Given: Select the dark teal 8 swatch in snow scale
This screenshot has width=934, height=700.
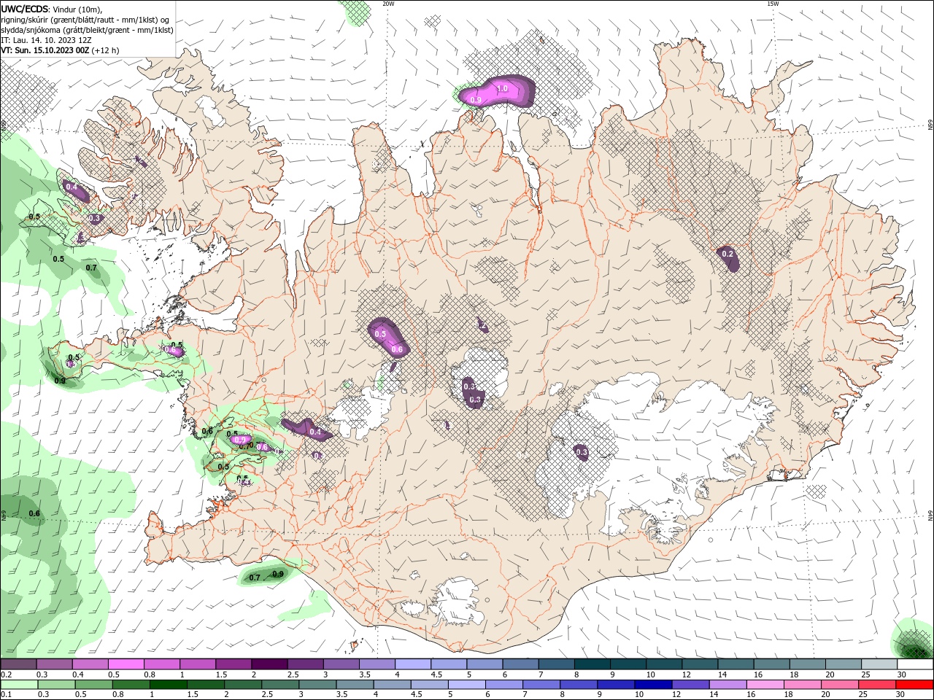Looking at the screenshot, I should [x=592, y=664].
